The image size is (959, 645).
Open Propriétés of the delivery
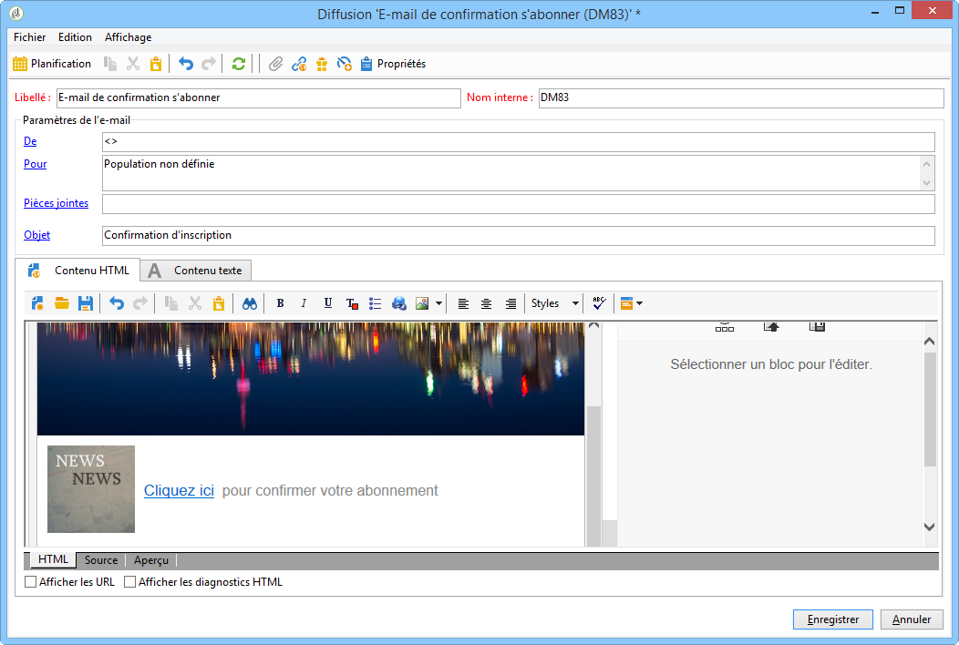(x=393, y=64)
